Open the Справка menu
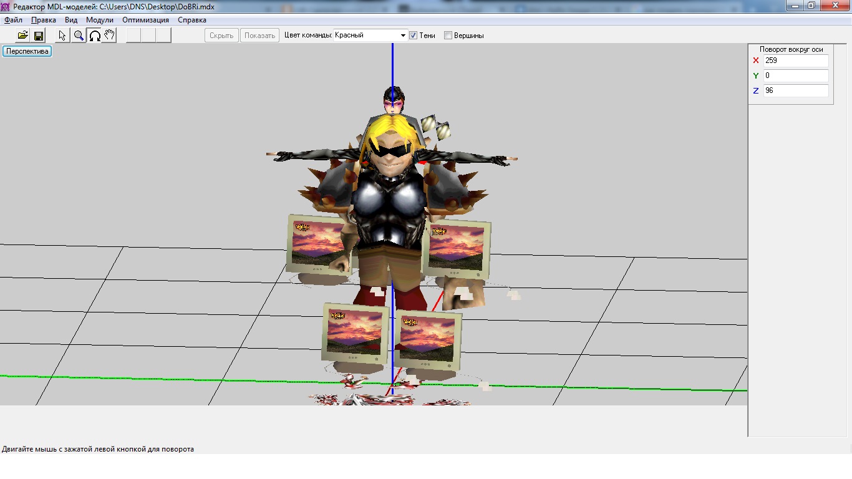 click(x=192, y=20)
